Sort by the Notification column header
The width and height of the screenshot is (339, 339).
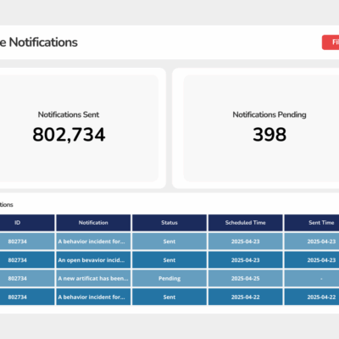coord(93,223)
